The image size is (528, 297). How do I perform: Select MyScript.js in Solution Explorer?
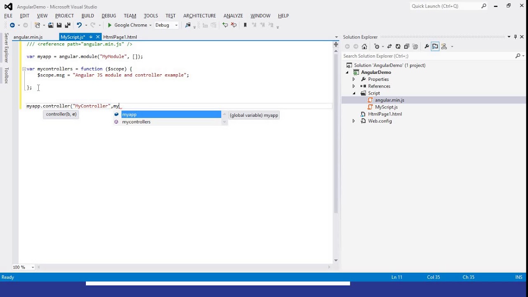tap(386, 107)
